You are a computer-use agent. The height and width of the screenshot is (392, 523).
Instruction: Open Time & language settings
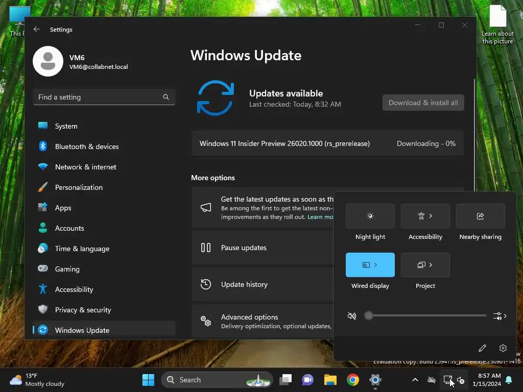(104, 249)
